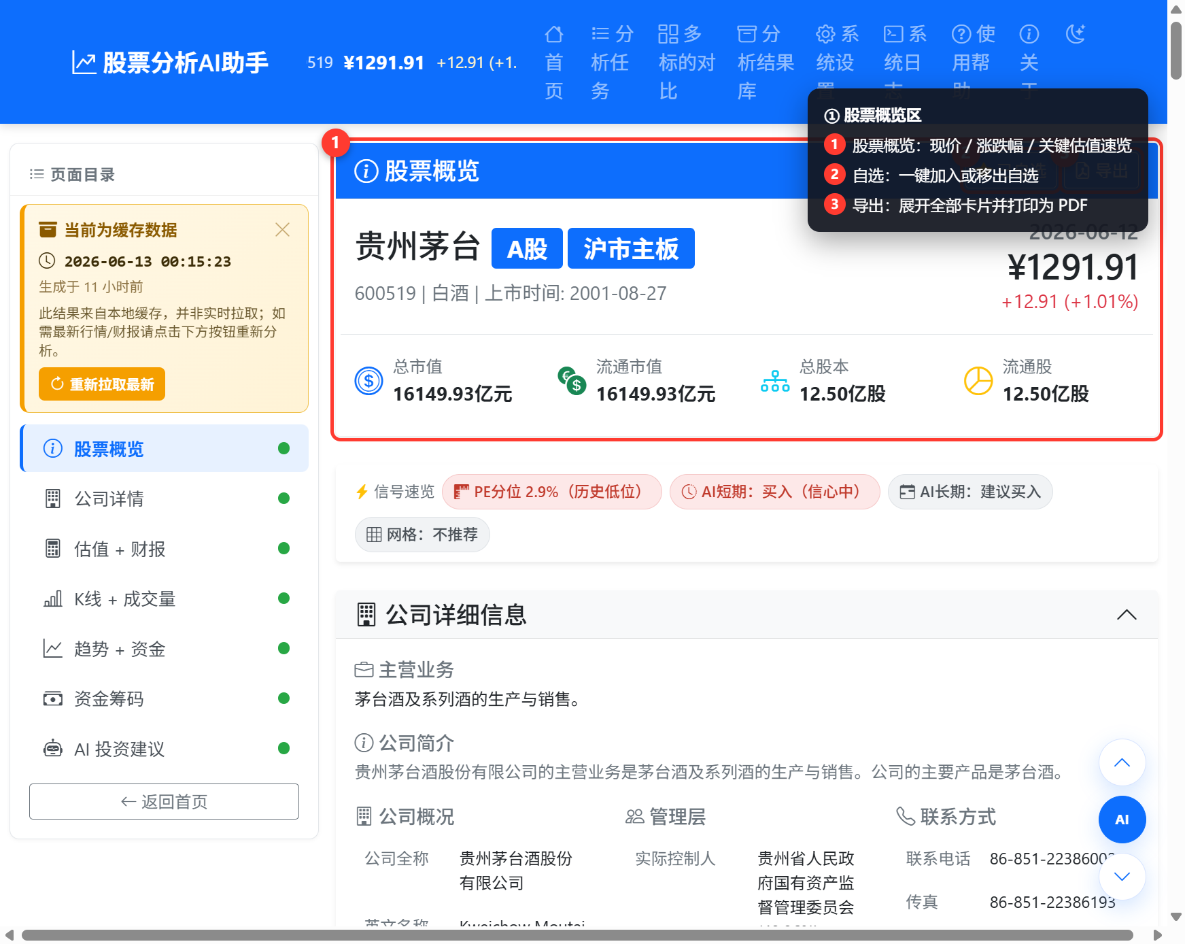Click the 返回首页 button
The width and height of the screenshot is (1185, 944).
pyautogui.click(x=164, y=801)
